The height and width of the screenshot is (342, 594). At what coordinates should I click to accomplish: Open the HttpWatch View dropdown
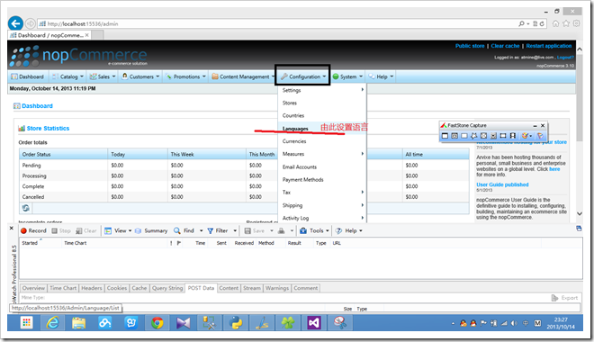(118, 230)
